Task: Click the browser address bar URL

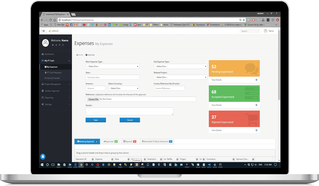Action: click(x=78, y=20)
